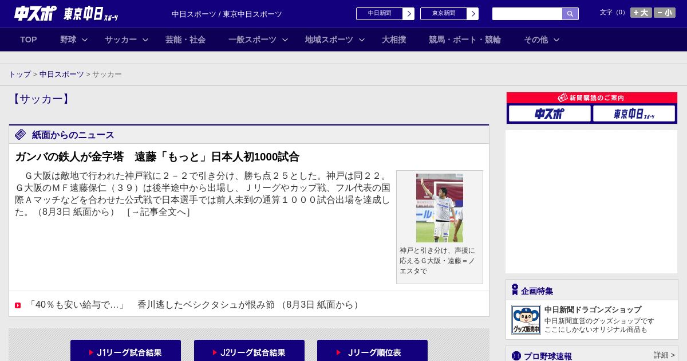Open the 香川逃したベシクタシュ news item

click(x=195, y=305)
